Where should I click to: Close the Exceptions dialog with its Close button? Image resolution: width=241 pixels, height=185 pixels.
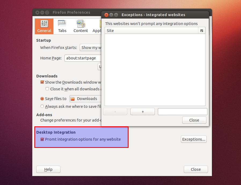[194, 120]
